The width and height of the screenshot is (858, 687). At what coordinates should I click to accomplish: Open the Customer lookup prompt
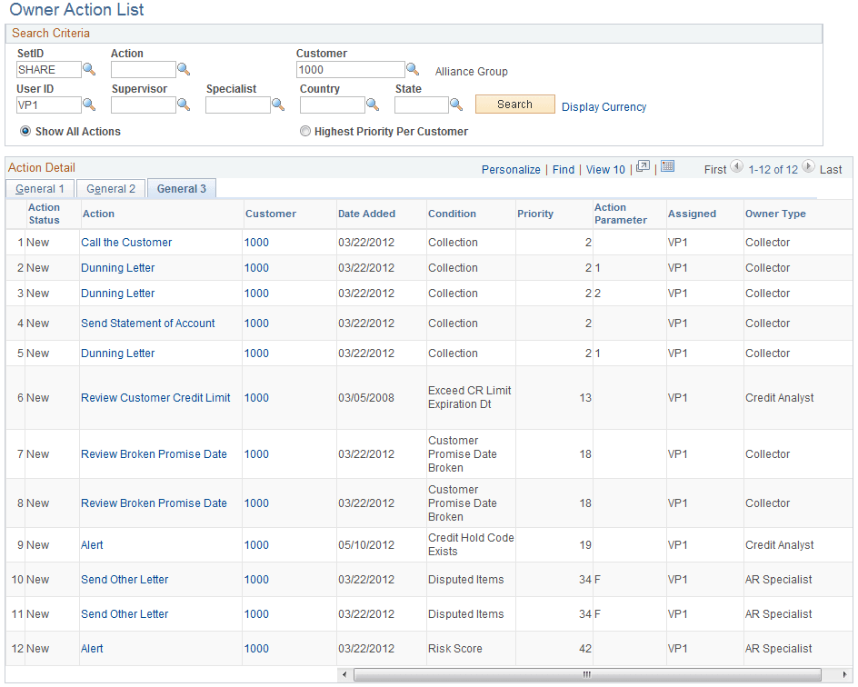(x=414, y=69)
